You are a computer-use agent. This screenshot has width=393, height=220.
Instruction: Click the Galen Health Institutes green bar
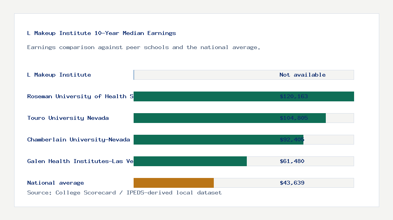tap(190, 161)
